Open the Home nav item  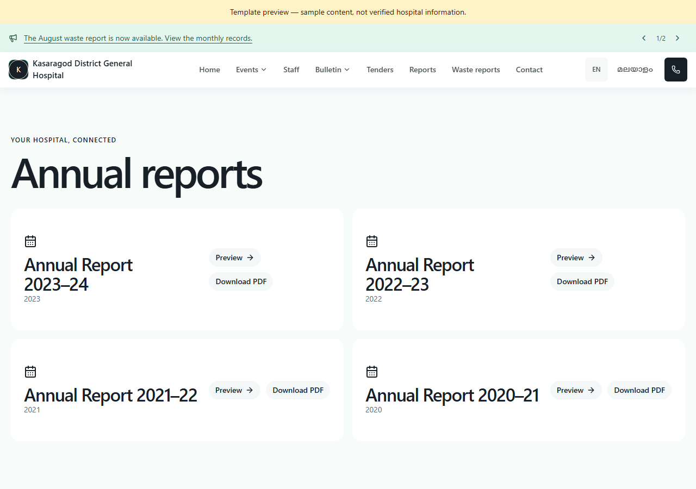[x=209, y=70]
